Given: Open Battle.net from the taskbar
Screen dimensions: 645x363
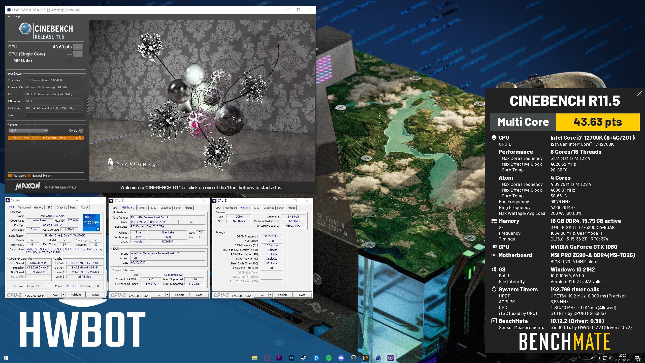Looking at the screenshot, I should [316, 358].
